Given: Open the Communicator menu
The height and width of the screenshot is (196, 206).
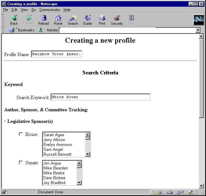Looking at the screenshot, I should tap(50, 10).
